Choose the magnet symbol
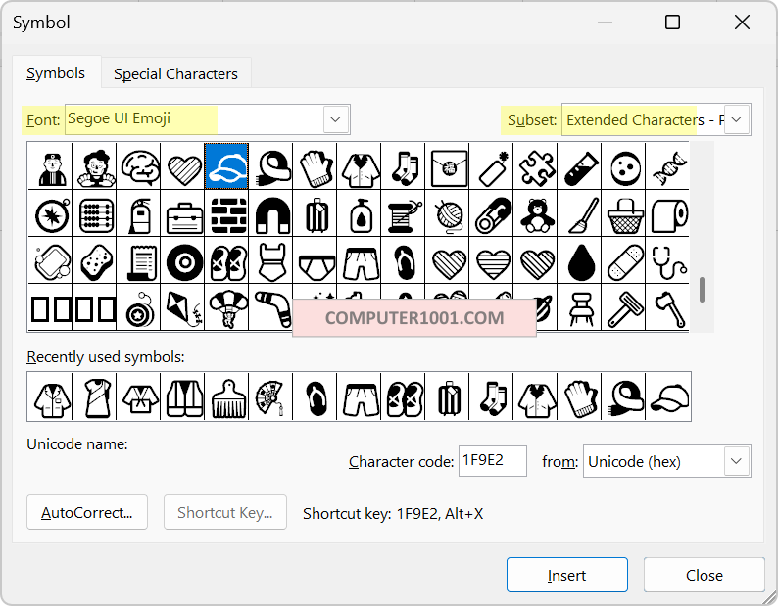The image size is (778, 606). click(270, 213)
